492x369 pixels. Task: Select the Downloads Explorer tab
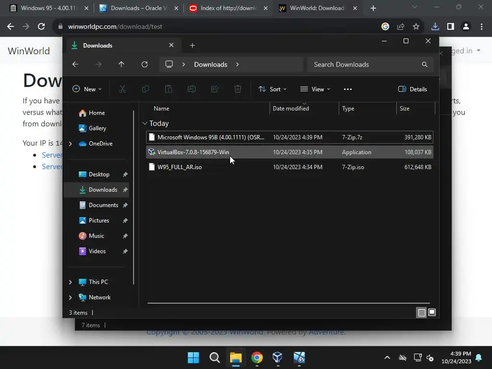[x=123, y=46]
